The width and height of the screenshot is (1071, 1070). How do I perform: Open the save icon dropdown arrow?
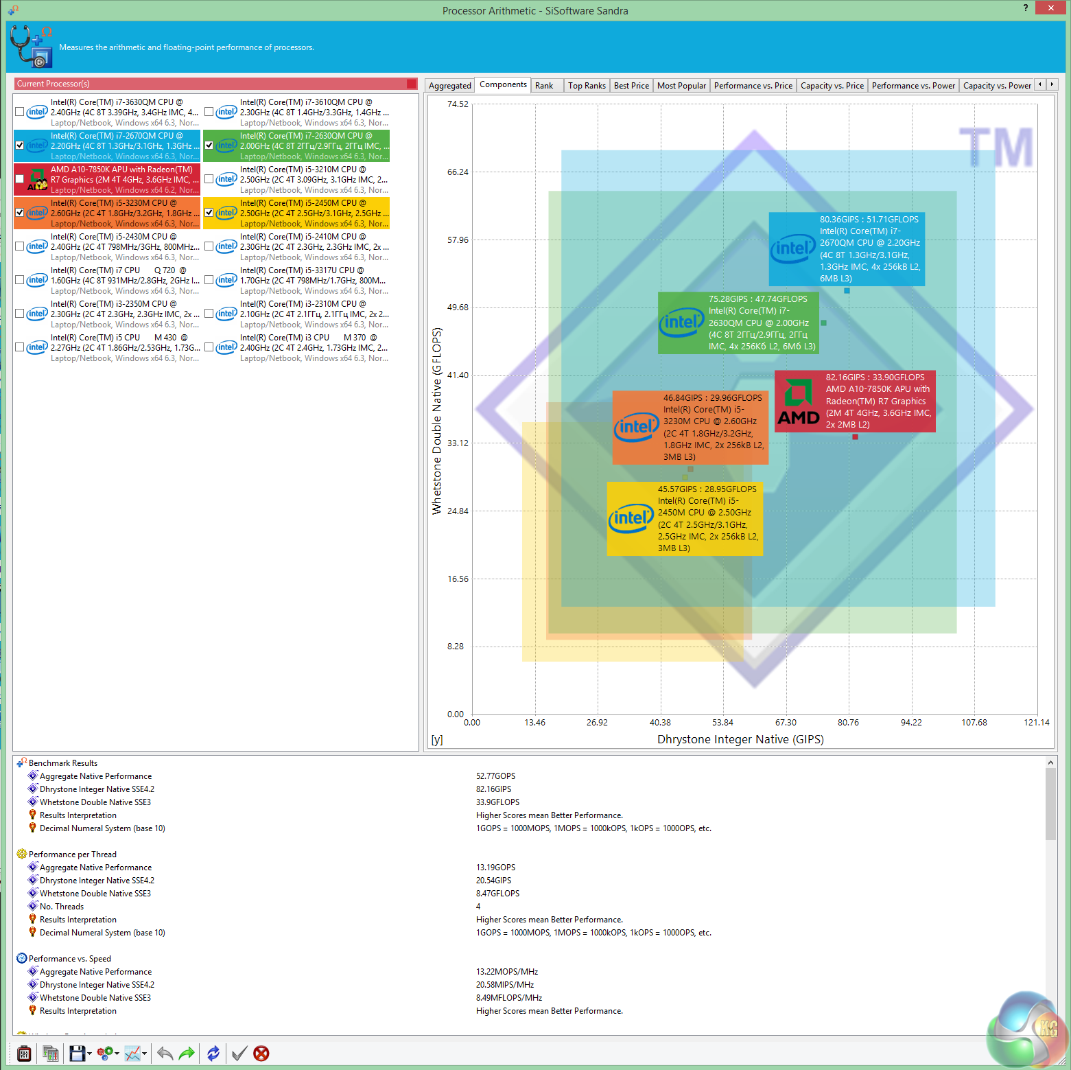click(x=89, y=1054)
